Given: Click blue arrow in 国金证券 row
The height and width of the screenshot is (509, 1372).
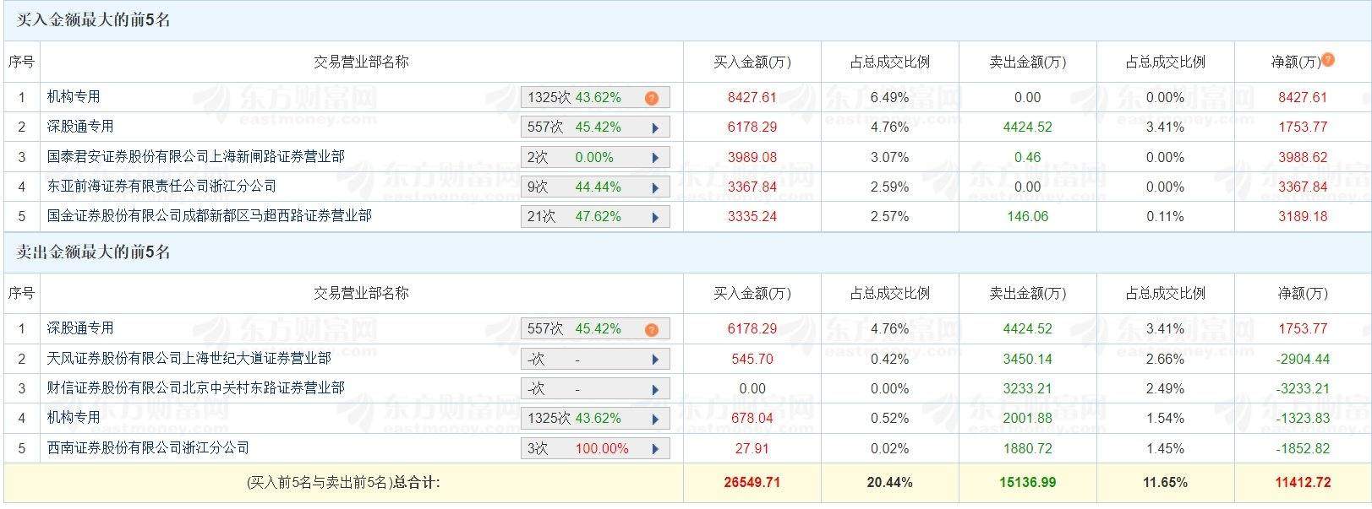Looking at the screenshot, I should (654, 217).
